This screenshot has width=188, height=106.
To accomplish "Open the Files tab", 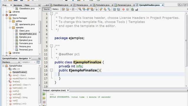I will (27, 5).
